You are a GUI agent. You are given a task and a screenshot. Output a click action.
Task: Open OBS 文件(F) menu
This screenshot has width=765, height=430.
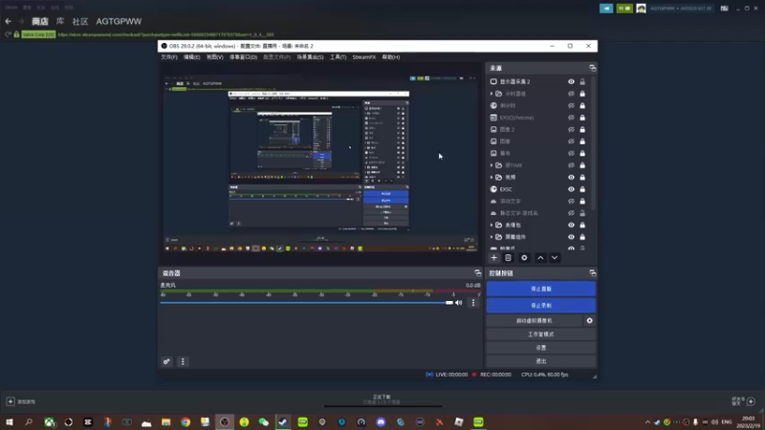click(x=169, y=57)
